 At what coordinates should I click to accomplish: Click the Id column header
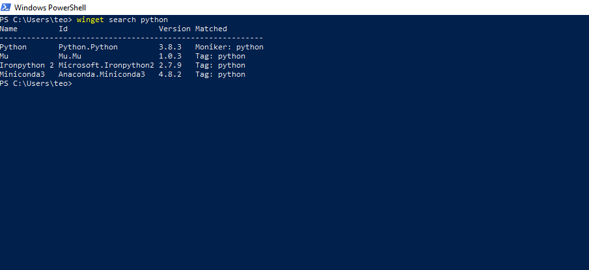click(x=63, y=29)
